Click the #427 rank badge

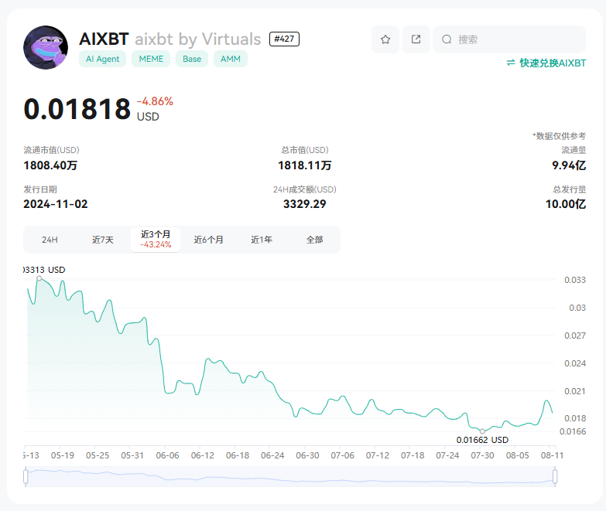284,39
